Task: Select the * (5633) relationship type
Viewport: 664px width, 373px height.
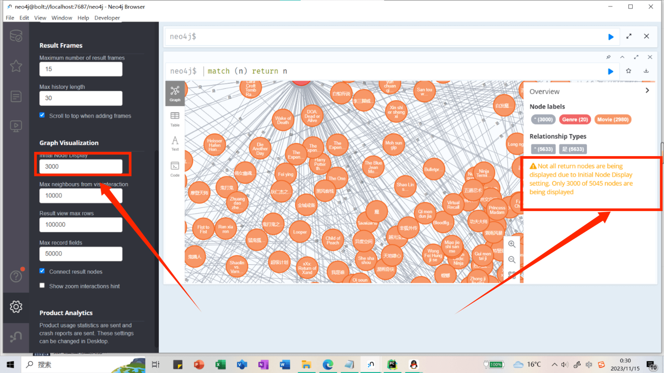Action: 543,149
